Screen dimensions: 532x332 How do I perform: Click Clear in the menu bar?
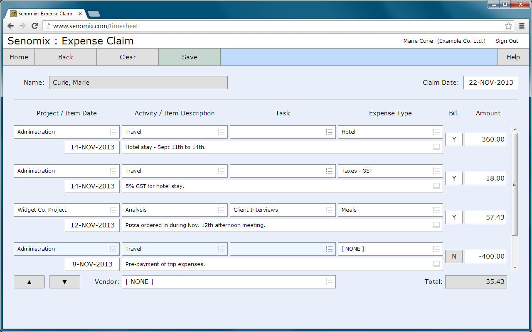128,57
